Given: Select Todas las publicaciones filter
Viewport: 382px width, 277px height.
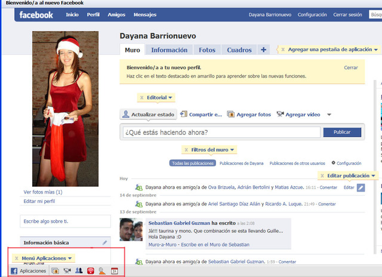Looking at the screenshot, I should point(193,163).
